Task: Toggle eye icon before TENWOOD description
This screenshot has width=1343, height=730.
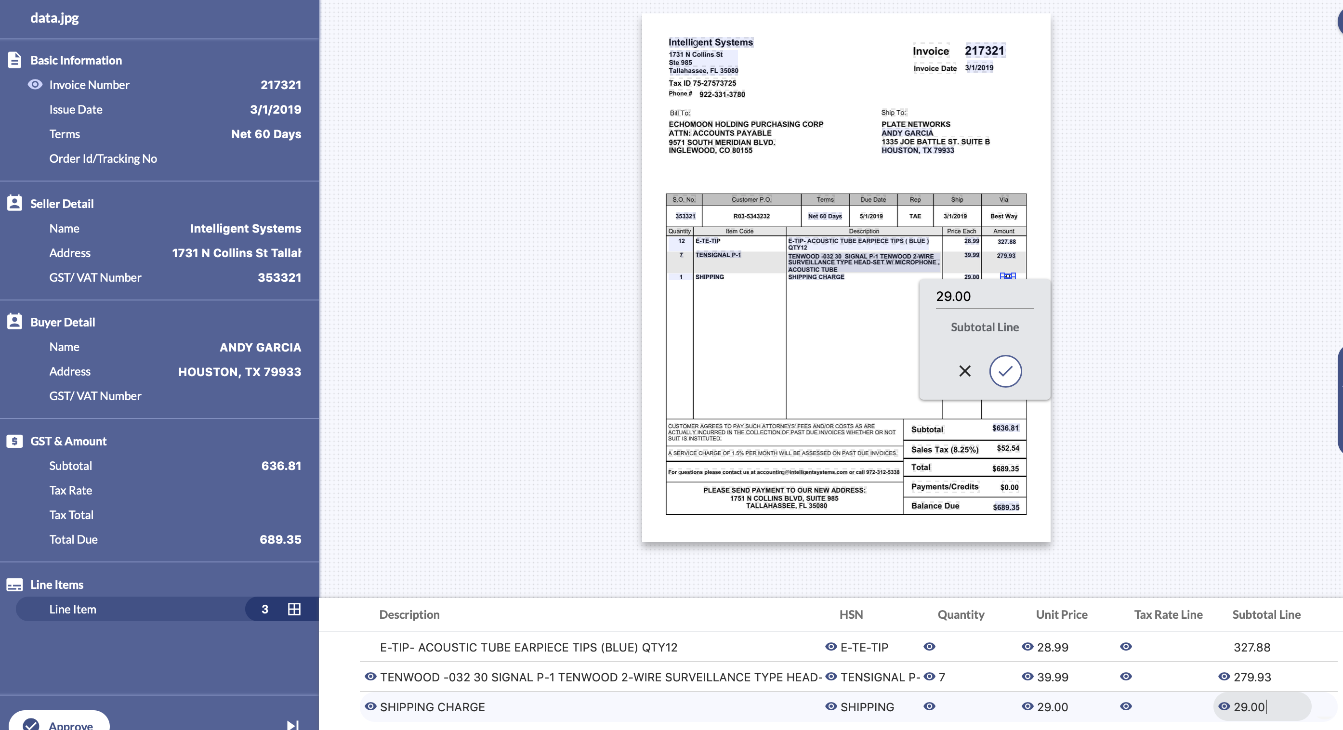Action: [371, 677]
